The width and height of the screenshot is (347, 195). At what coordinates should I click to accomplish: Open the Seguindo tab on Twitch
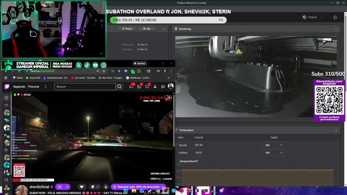[19, 87]
